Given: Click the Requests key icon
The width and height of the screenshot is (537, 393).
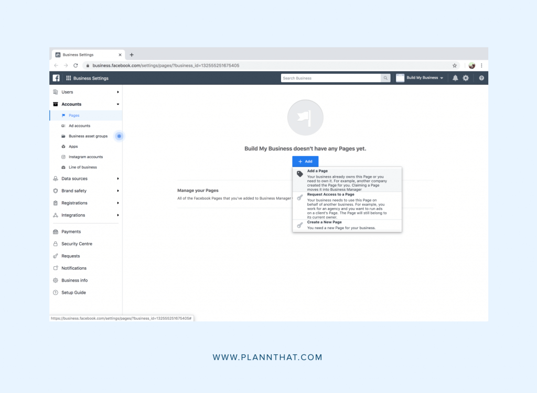Looking at the screenshot, I should coord(56,256).
